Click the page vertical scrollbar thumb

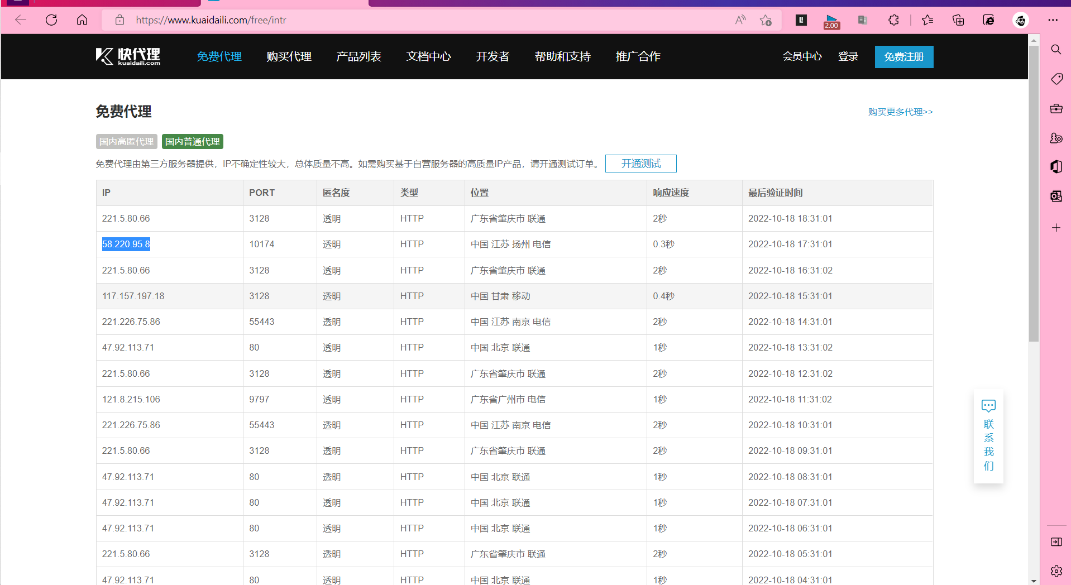point(1034,193)
